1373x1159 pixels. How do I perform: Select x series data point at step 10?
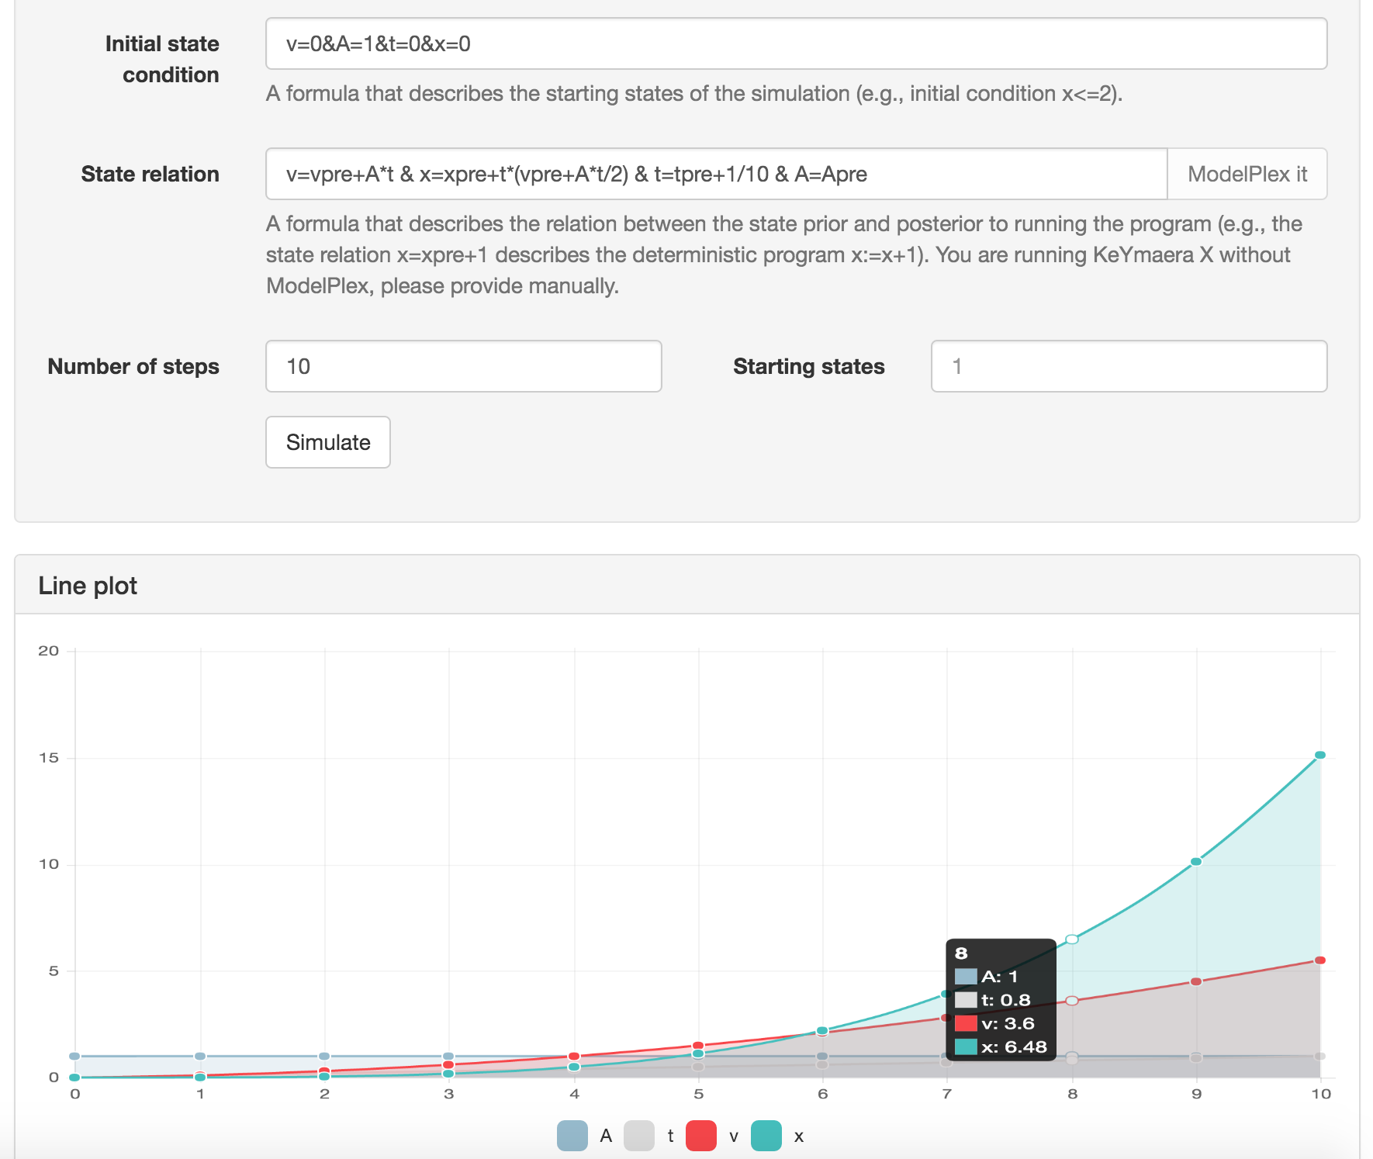tap(1320, 755)
